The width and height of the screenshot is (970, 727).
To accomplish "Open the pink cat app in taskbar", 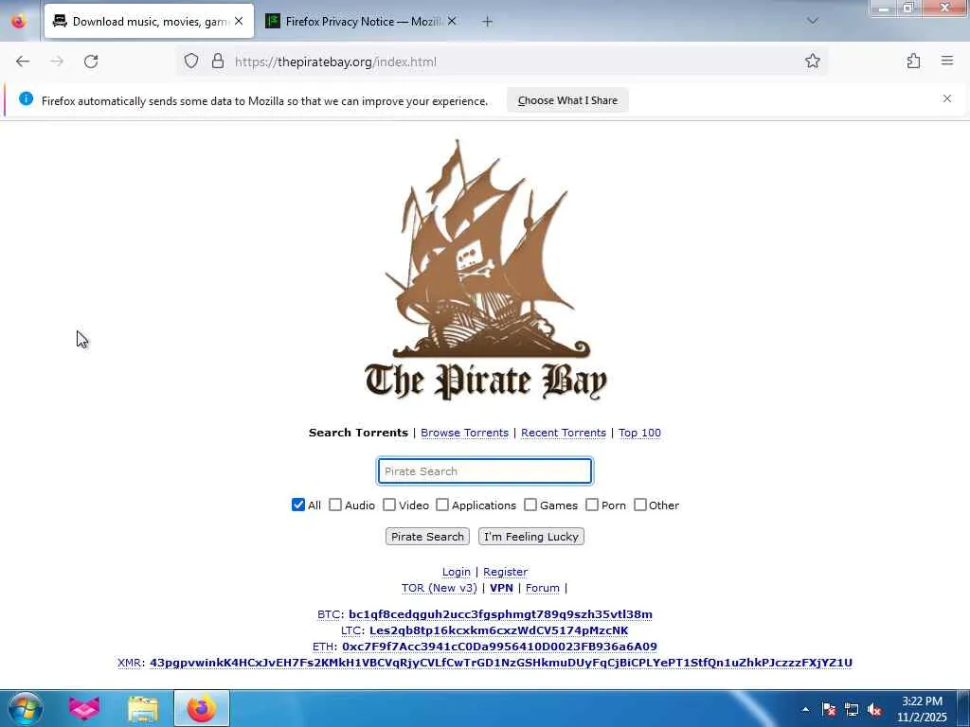I will click(83, 708).
